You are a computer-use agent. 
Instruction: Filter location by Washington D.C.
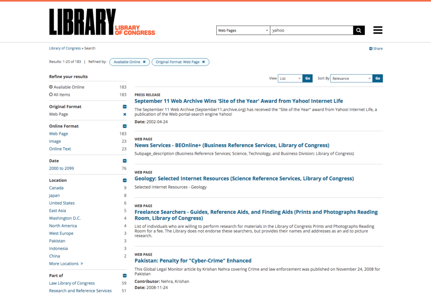pyautogui.click(x=65, y=218)
